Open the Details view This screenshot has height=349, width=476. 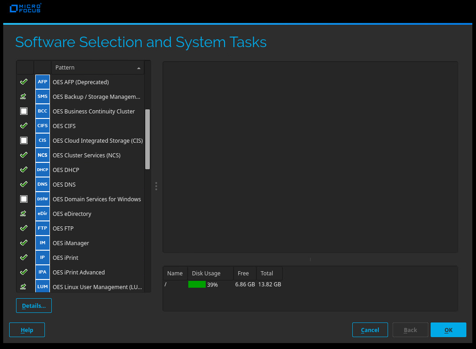pyautogui.click(x=34, y=306)
